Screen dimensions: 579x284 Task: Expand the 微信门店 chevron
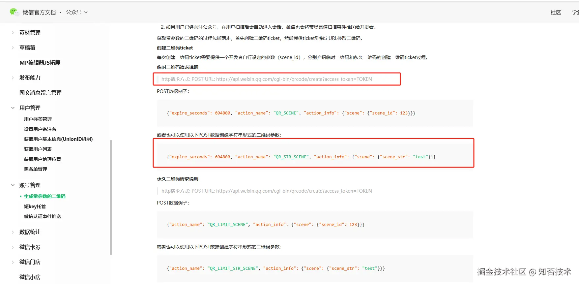pos(13,262)
